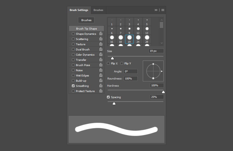The width and height of the screenshot is (233, 151).
Task: Enable the Transfer checkbox
Action: click(x=73, y=60)
